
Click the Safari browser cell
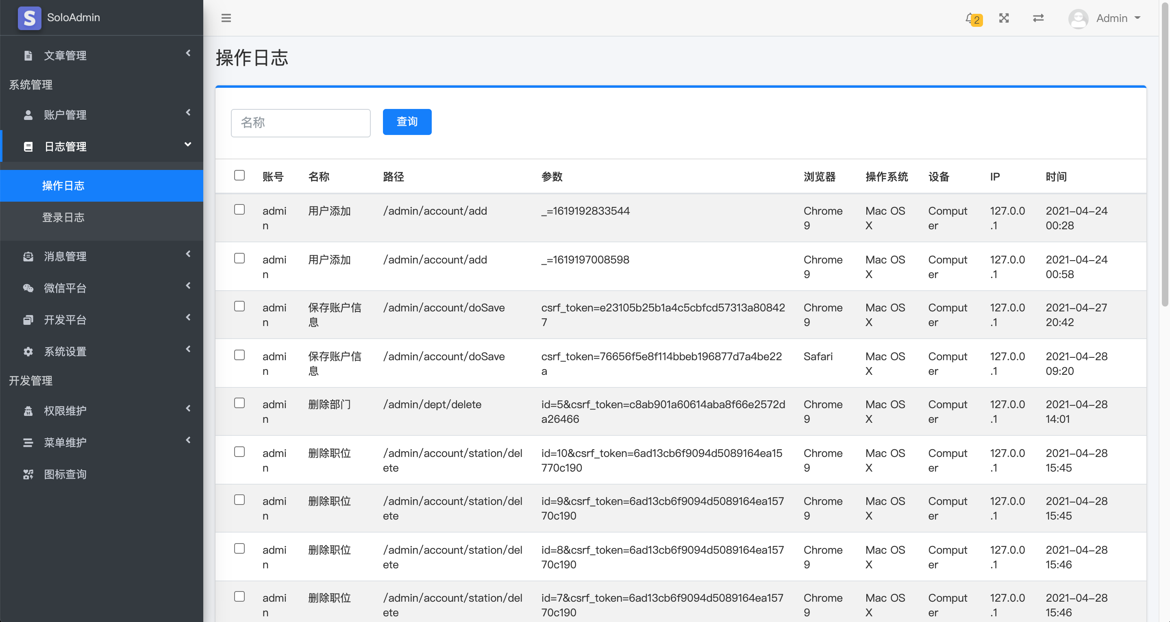[x=818, y=356]
